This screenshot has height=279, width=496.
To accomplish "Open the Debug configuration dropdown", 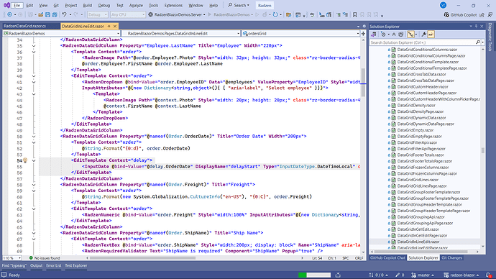I will coord(98,14).
